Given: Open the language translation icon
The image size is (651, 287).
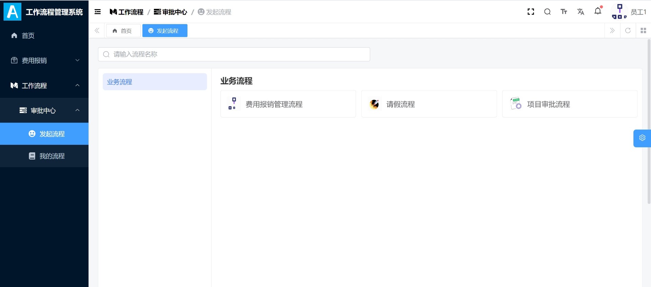Looking at the screenshot, I should point(581,12).
